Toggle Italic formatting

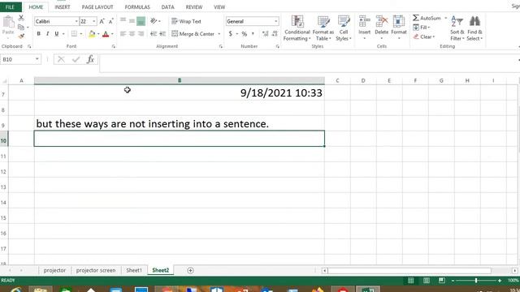click(47, 34)
